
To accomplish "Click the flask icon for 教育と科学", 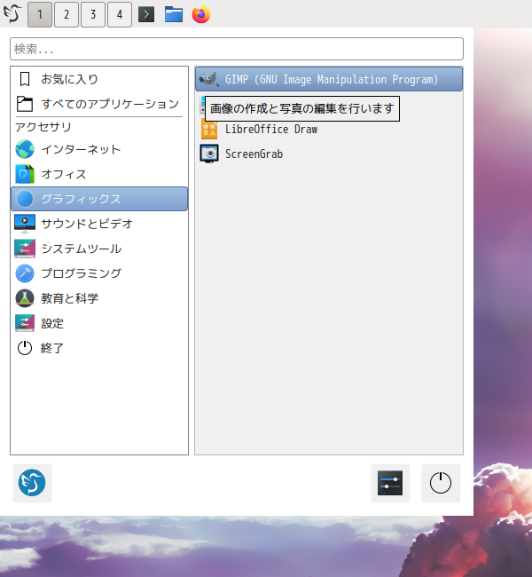I will pyautogui.click(x=25, y=298).
